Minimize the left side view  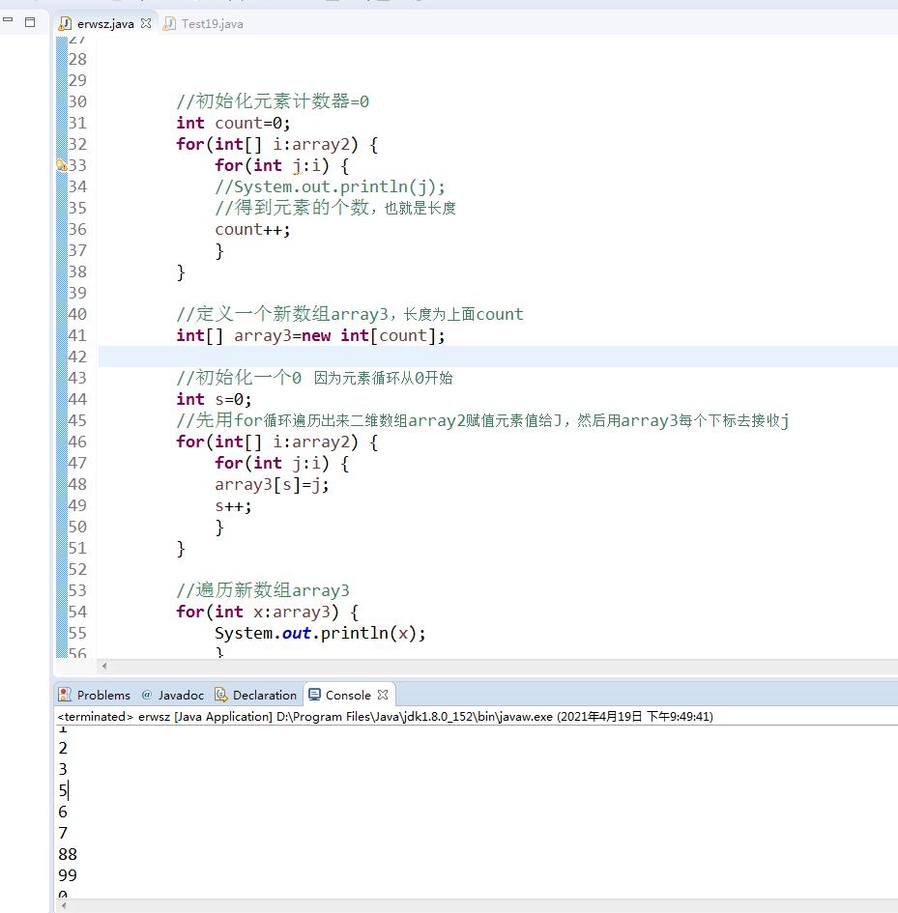tap(8, 20)
